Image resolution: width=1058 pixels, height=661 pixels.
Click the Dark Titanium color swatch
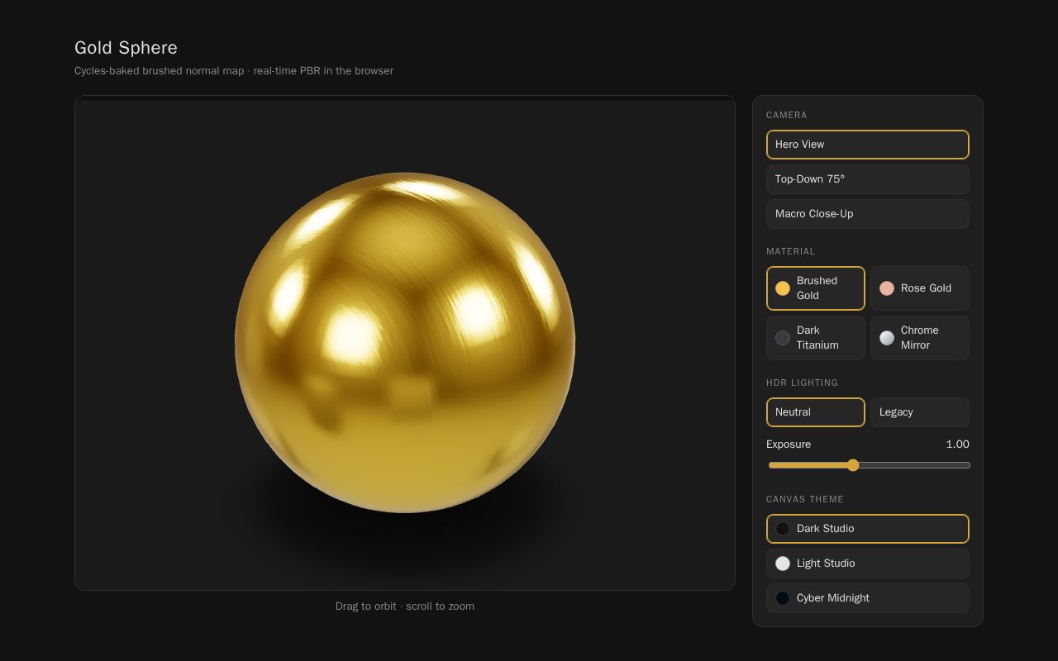pos(783,338)
